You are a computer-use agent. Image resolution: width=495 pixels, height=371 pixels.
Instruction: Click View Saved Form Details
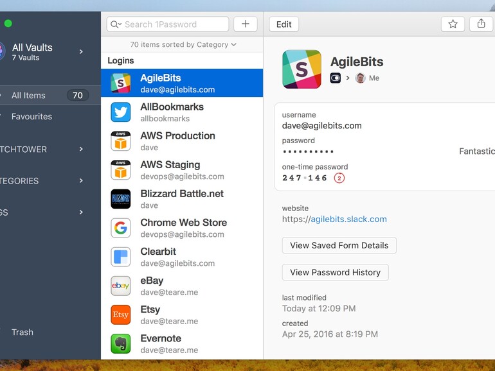coord(339,245)
